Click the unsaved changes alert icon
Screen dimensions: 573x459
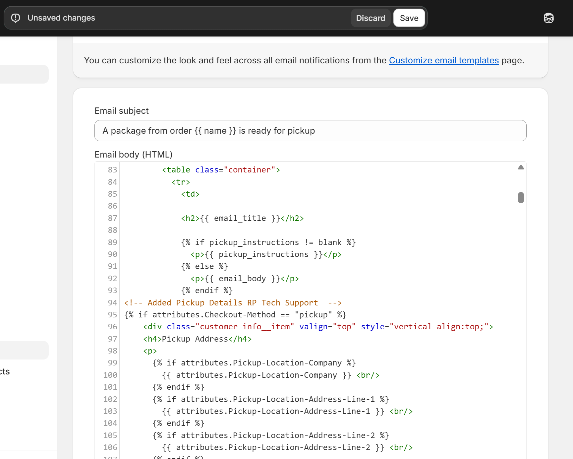[x=16, y=18]
